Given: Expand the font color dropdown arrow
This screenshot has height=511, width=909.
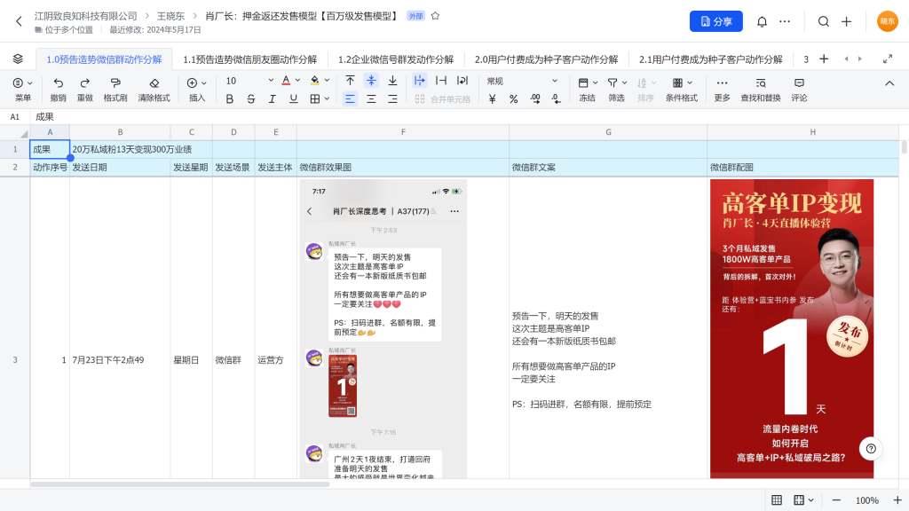Looking at the screenshot, I should 297,81.
